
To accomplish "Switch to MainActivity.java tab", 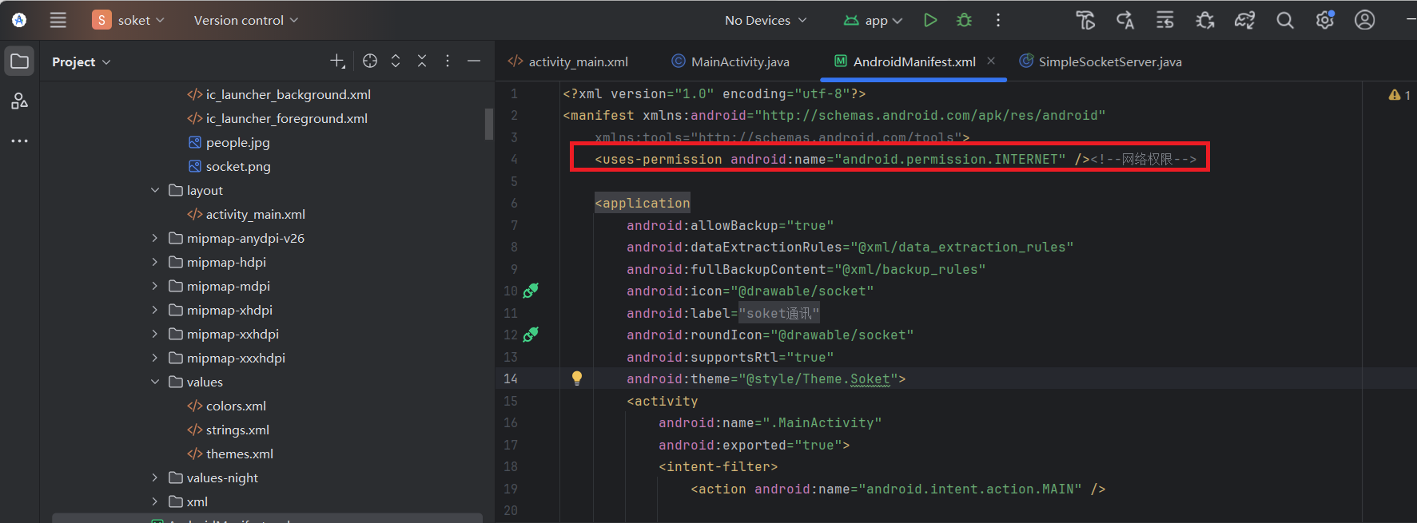I will 730,61.
